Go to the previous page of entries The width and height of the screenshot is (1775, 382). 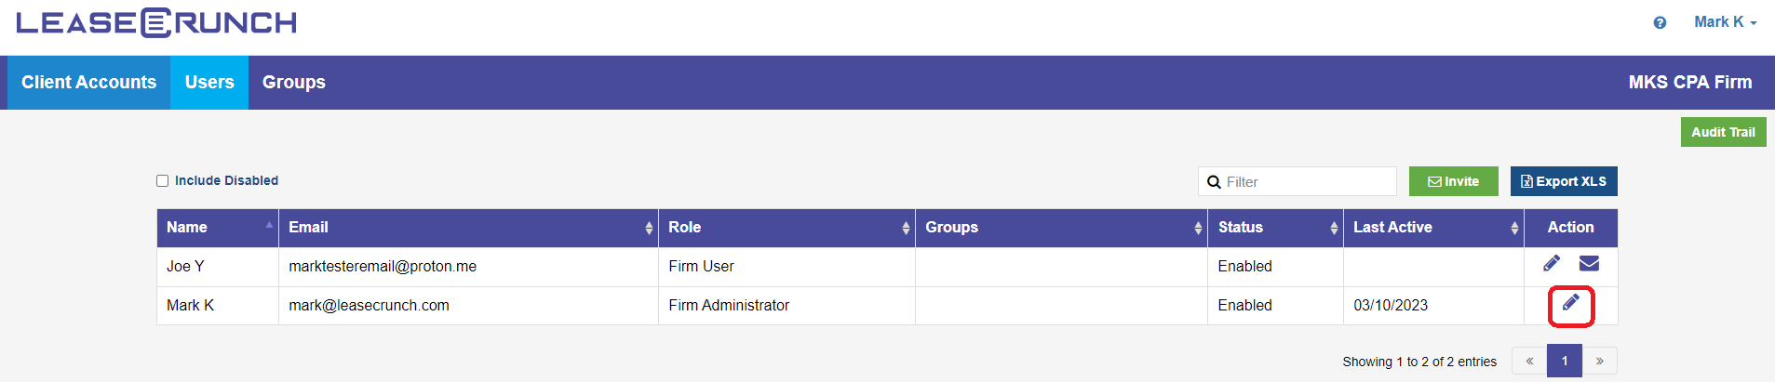(x=1529, y=361)
